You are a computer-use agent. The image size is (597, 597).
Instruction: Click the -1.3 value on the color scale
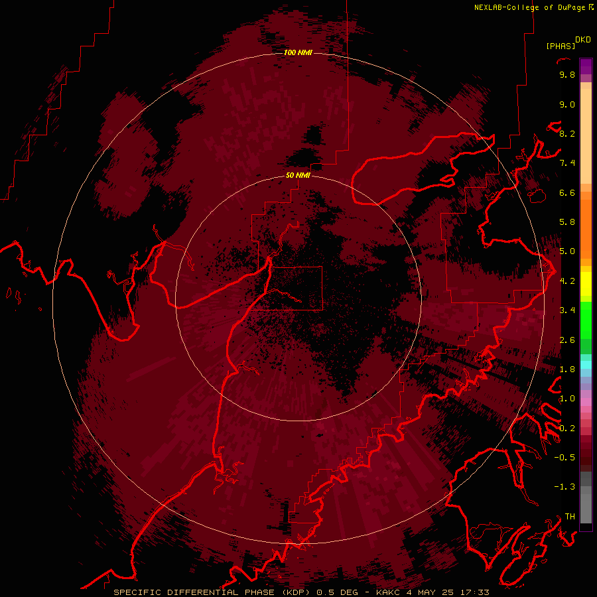coord(564,487)
